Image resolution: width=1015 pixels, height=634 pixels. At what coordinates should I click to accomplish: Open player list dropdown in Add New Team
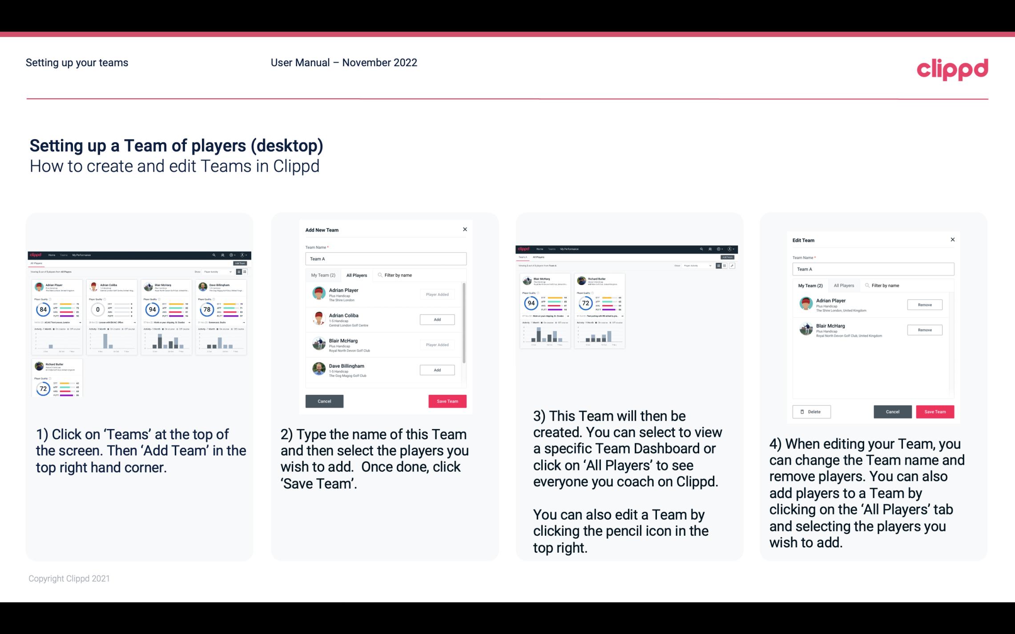coord(357,275)
